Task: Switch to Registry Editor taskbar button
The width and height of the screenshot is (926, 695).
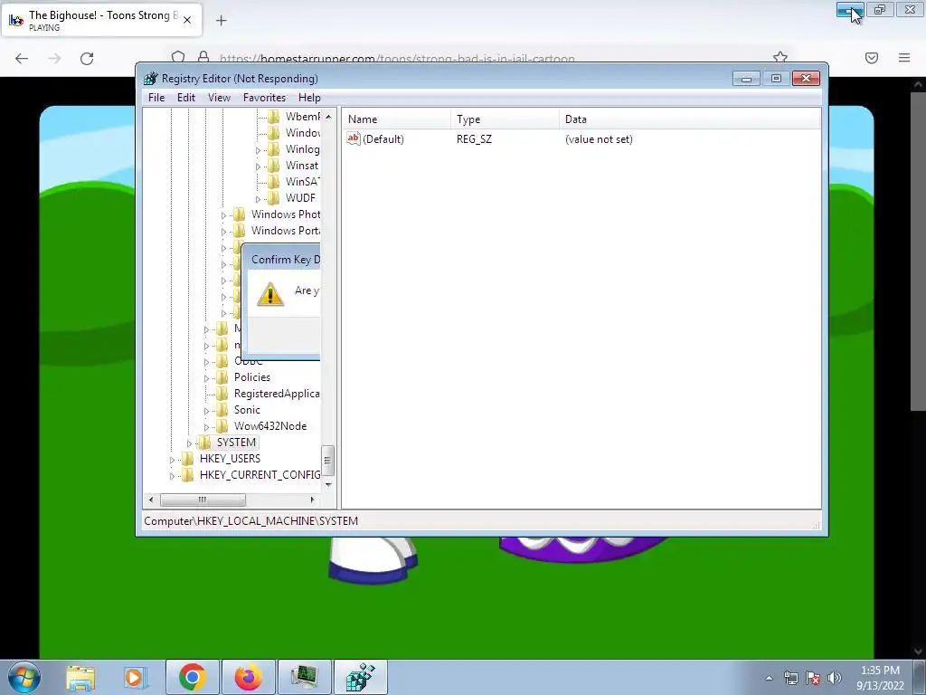Action: click(x=361, y=677)
